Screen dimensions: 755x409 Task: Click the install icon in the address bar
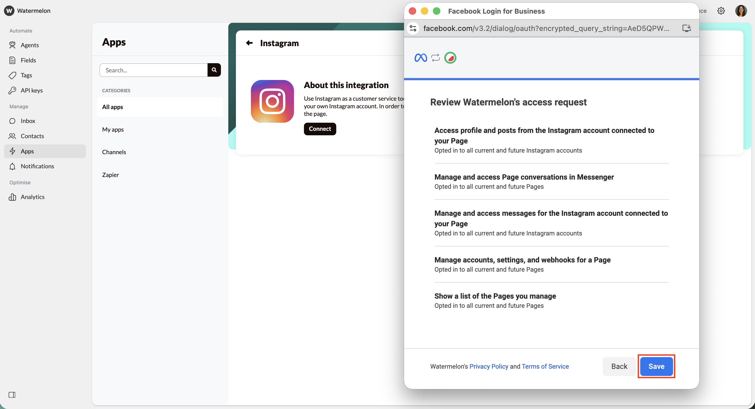point(687,28)
